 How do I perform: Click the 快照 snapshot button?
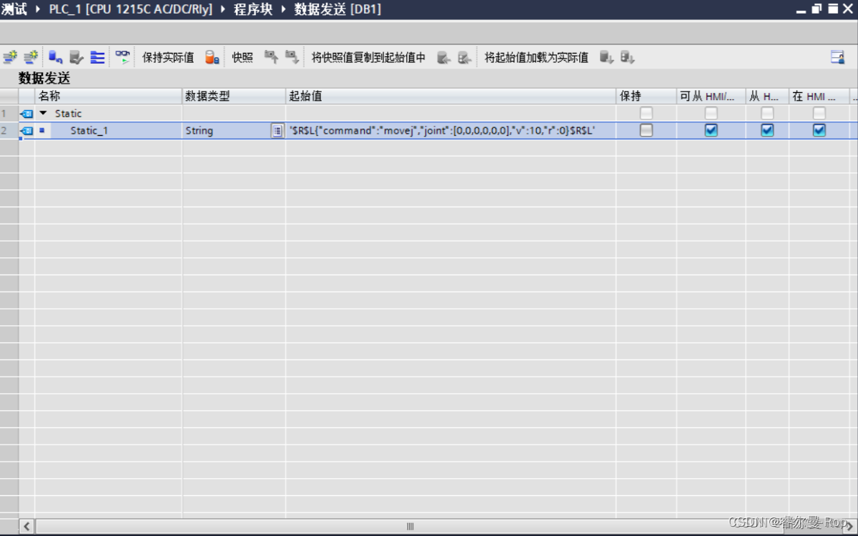[242, 57]
